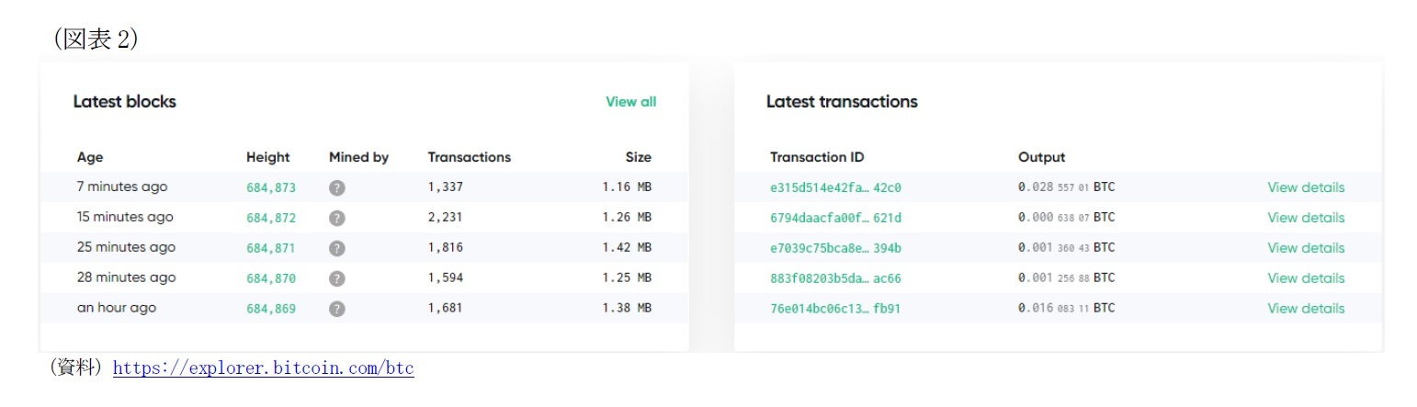Open block height 684,872
Screen dimensions: 1417x407
click(x=271, y=218)
